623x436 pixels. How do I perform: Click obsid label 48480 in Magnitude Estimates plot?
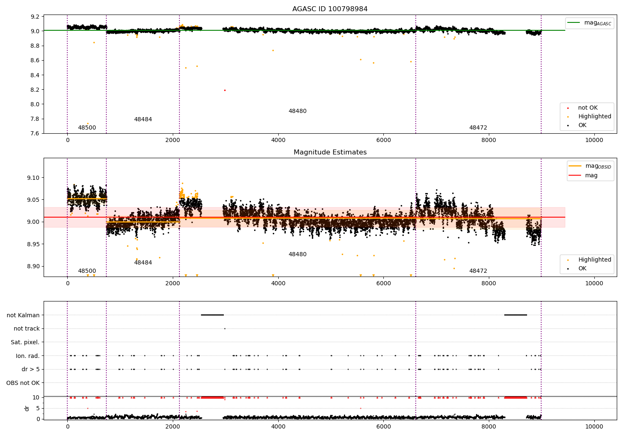297,254
